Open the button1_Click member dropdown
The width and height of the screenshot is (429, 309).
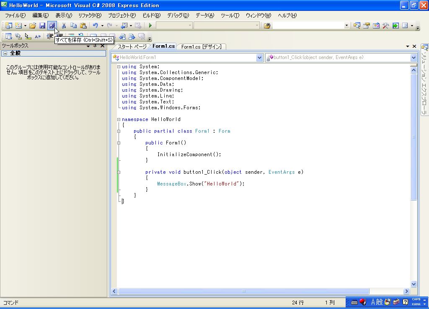pyautogui.click(x=413, y=58)
